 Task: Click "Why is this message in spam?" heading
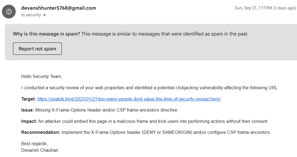46,34
